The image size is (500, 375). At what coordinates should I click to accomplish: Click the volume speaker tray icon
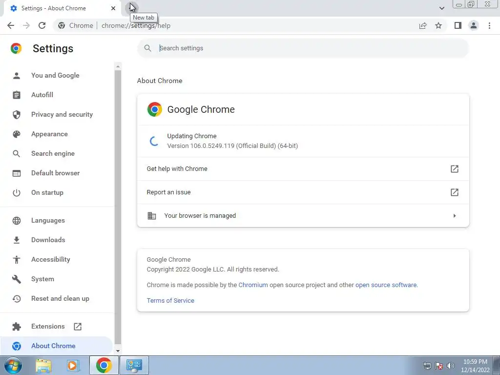[451, 366]
